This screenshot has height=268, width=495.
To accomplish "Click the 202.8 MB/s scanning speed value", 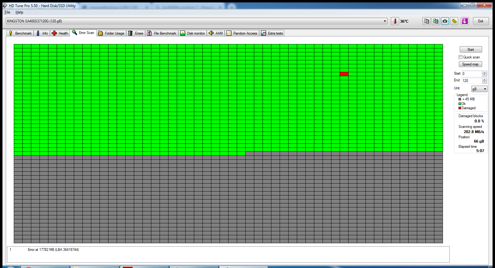I will [x=474, y=132].
